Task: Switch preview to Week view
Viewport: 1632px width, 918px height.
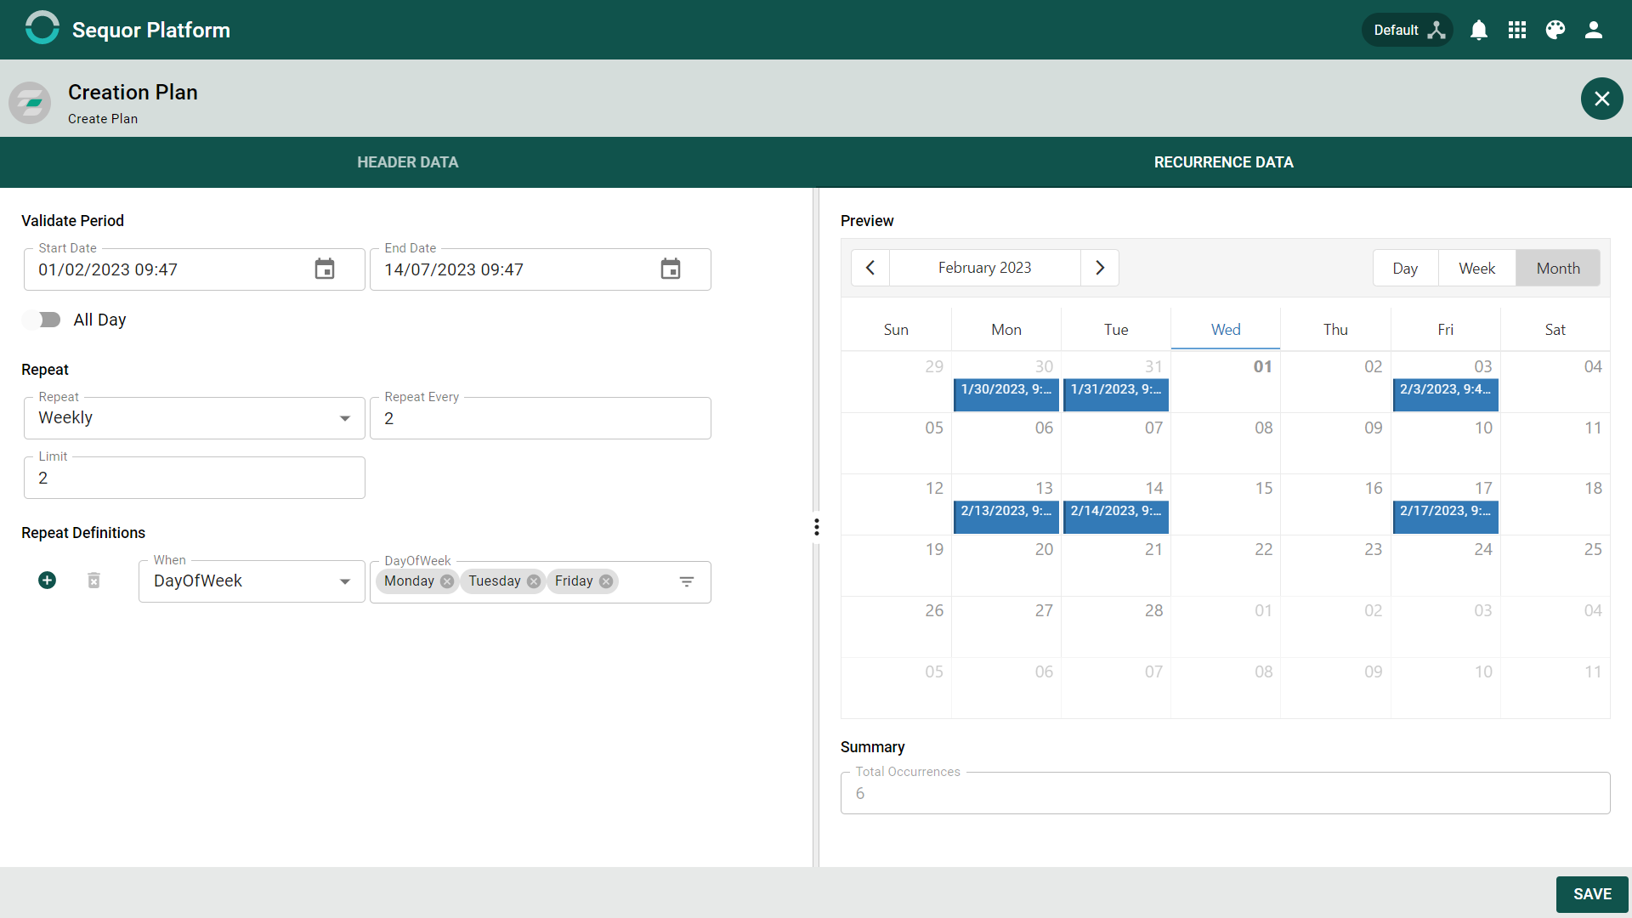Action: tap(1476, 269)
